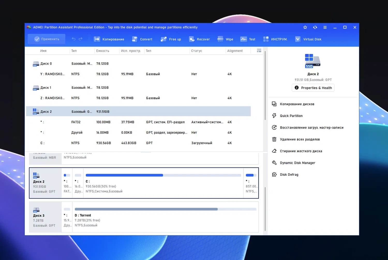Launch the Free up tool
Image resolution: width=388 pixels, height=260 pixels.
171,39
